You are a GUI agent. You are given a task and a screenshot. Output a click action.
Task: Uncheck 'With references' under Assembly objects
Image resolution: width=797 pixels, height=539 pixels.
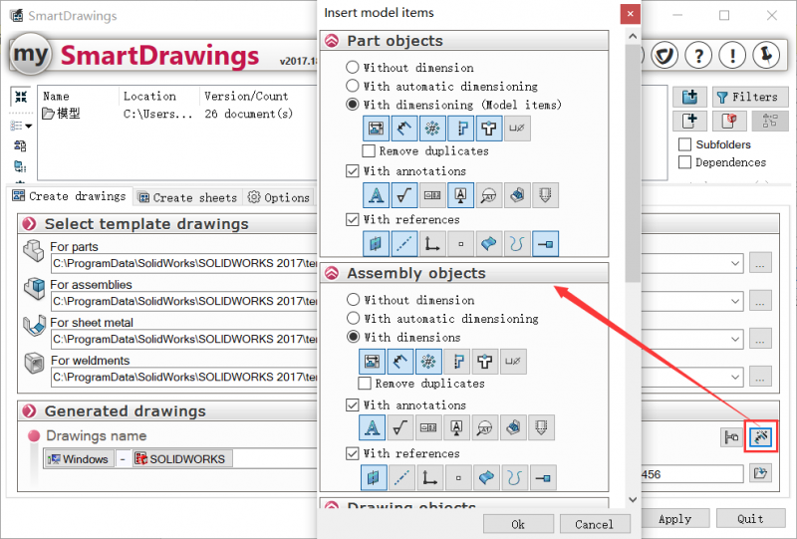coord(352,453)
